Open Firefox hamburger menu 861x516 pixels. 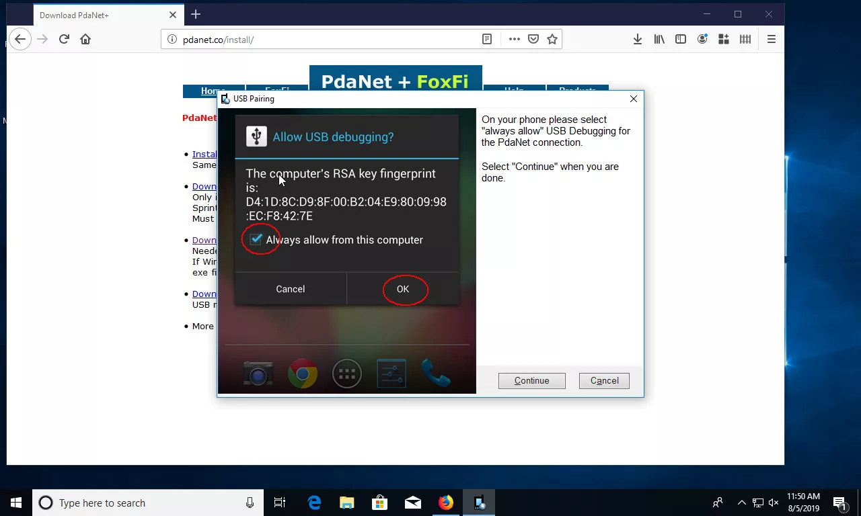coord(772,39)
